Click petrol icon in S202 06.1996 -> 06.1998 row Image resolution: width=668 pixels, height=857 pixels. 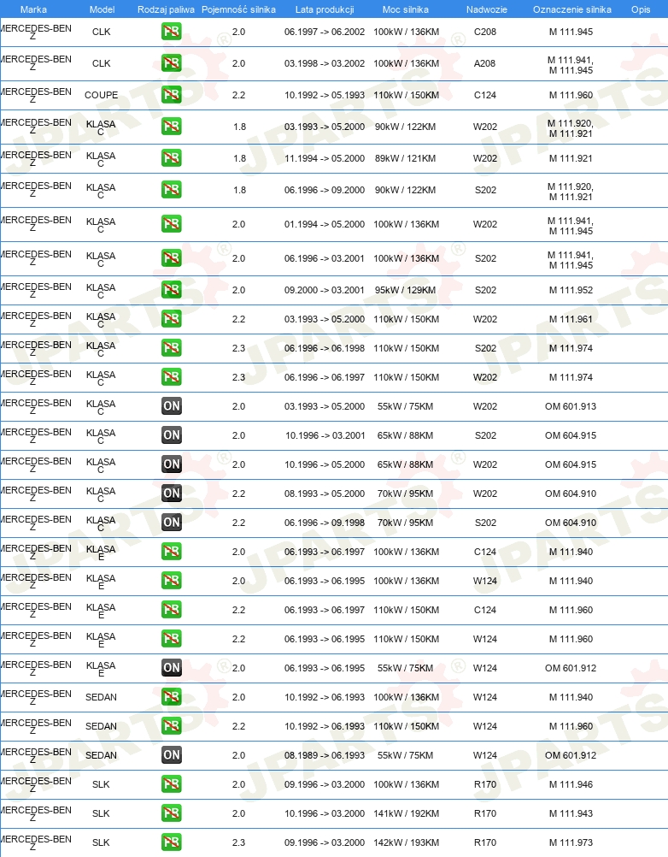click(172, 348)
